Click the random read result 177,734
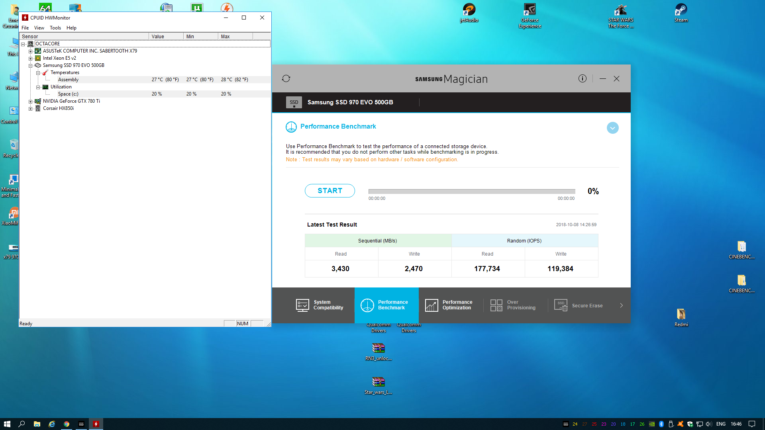The image size is (765, 430). [x=487, y=269]
